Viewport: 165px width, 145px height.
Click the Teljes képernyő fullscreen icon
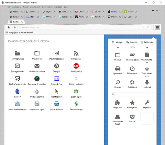click(x=147, y=69)
